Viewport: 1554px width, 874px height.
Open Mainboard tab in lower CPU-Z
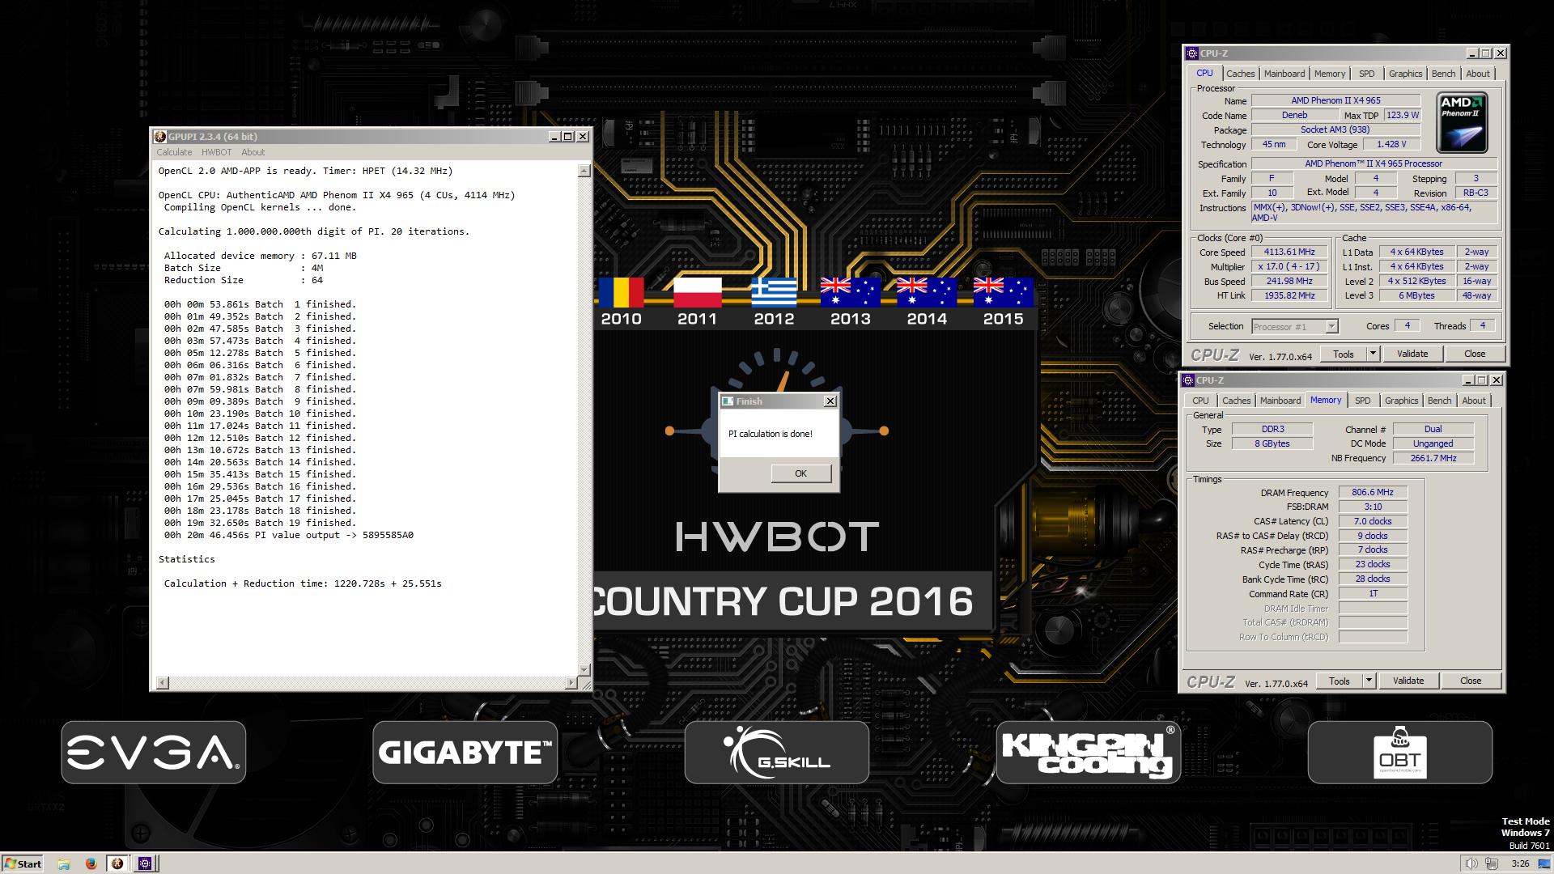1280,401
